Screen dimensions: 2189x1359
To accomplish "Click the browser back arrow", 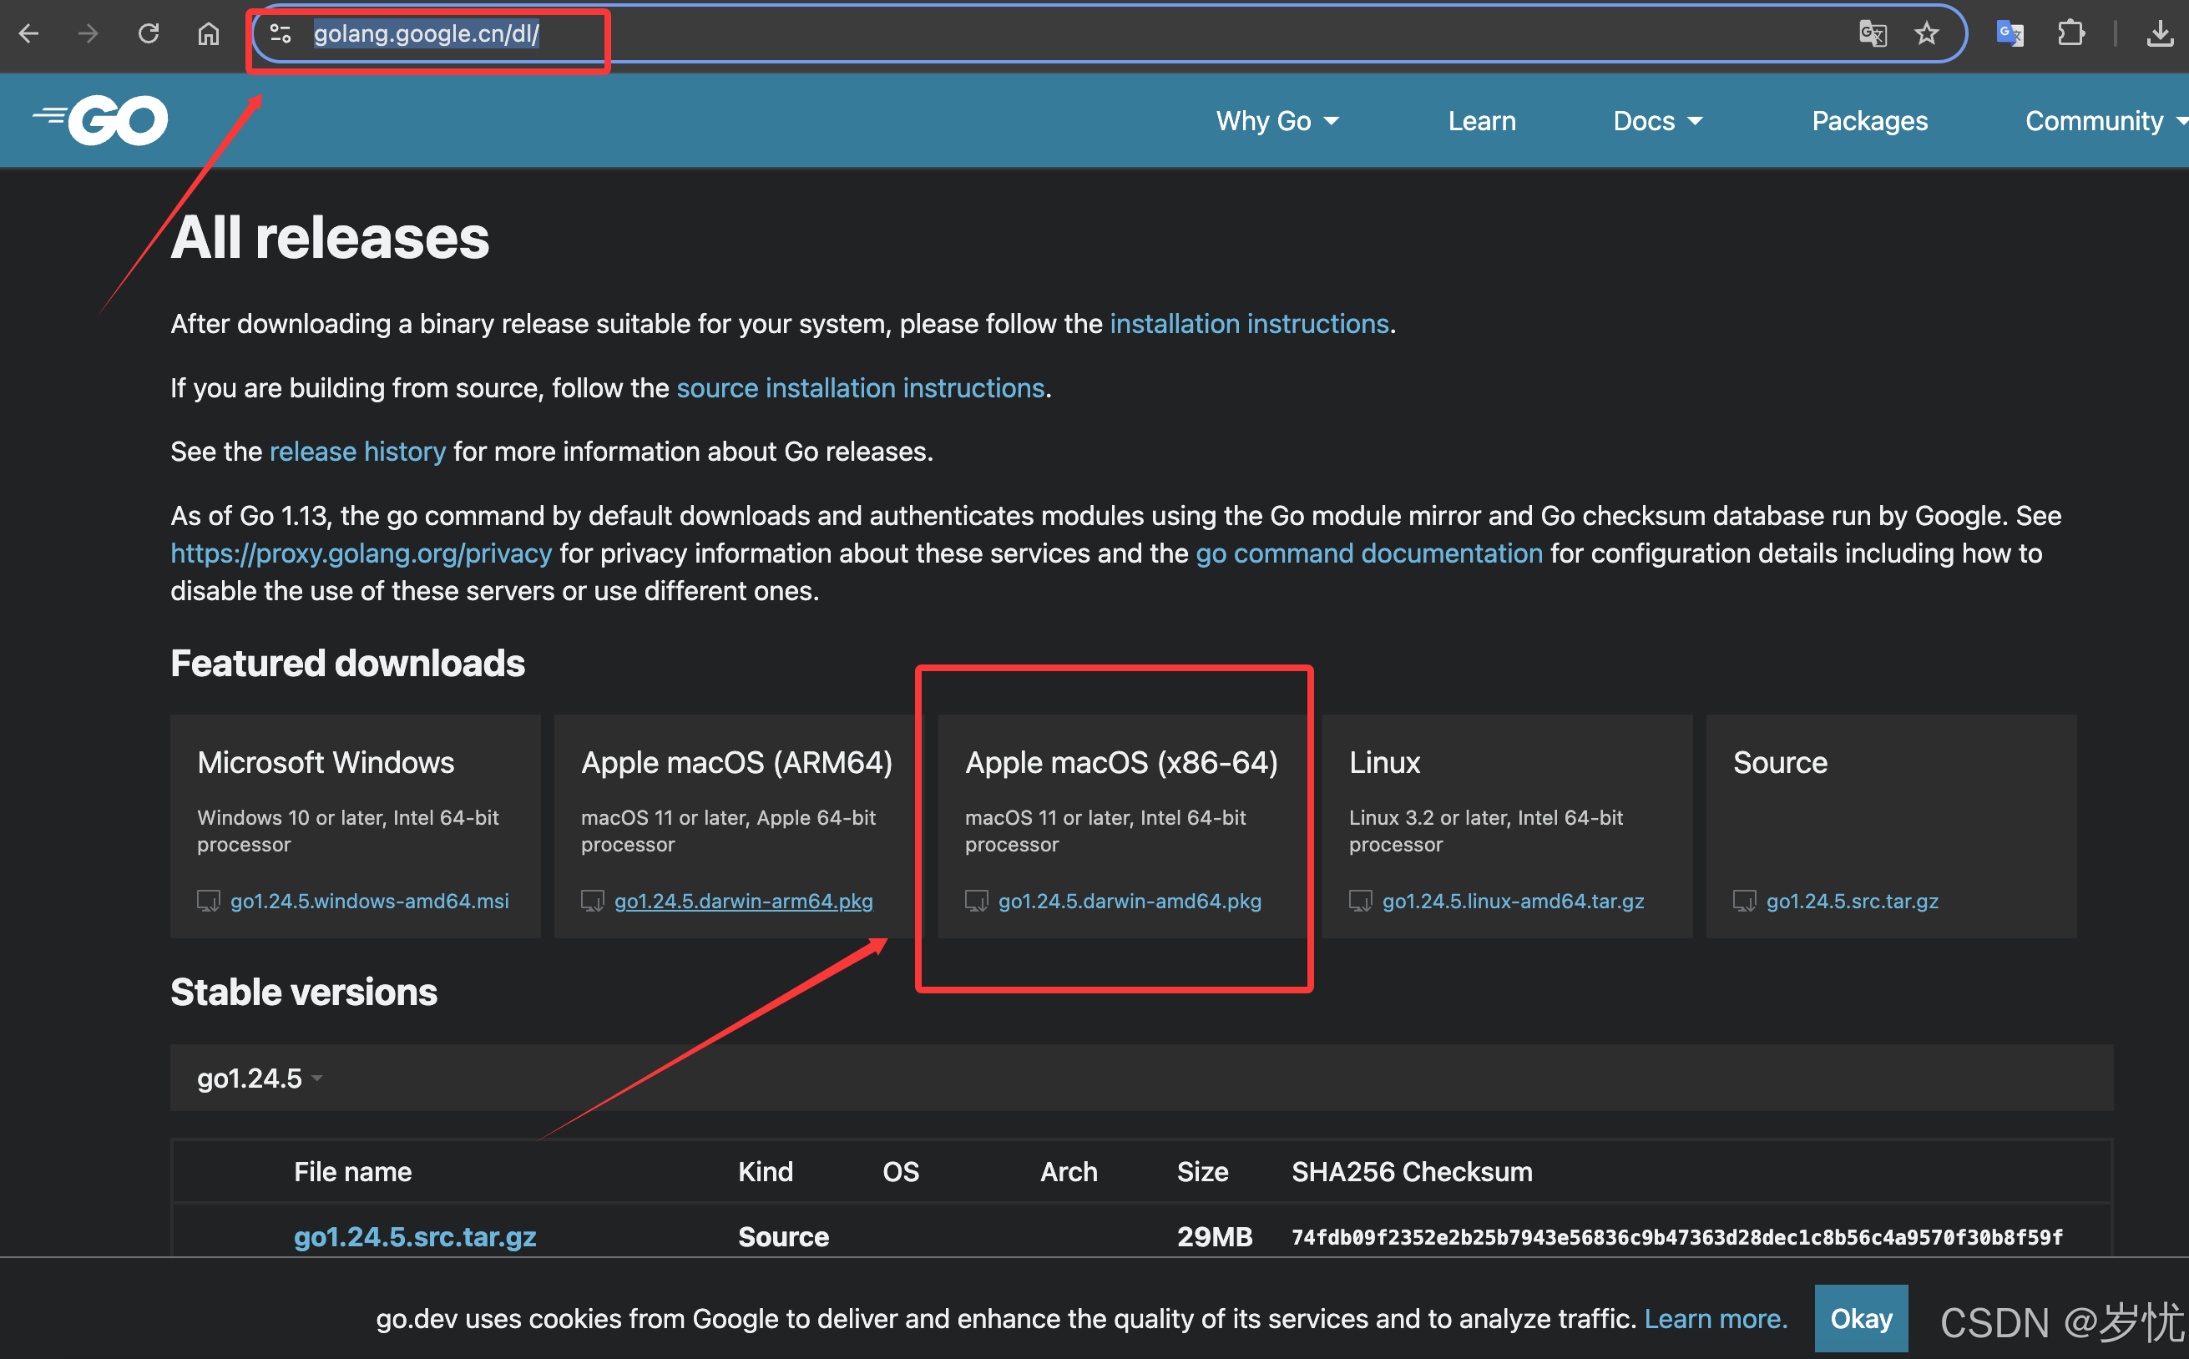I will coord(28,34).
